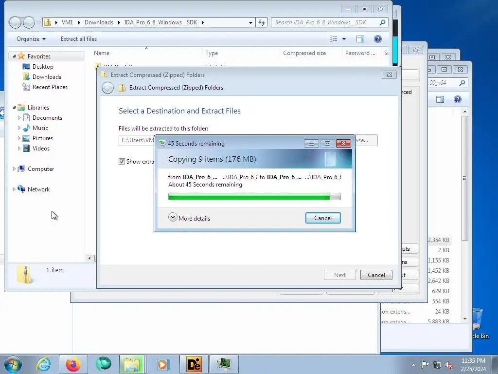
Task: Click the muted volume tray icon
Action: (448, 365)
